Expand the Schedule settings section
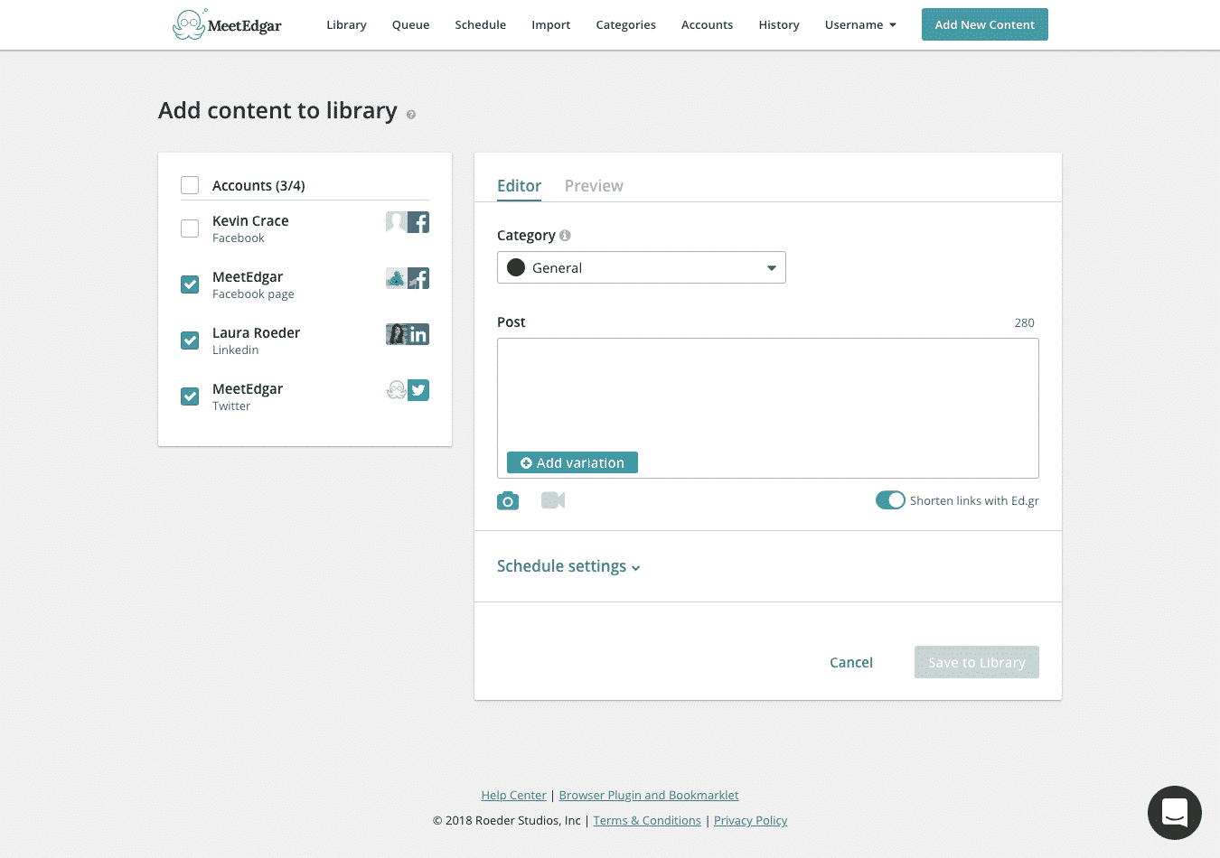Image resolution: width=1220 pixels, height=858 pixels. (x=568, y=566)
